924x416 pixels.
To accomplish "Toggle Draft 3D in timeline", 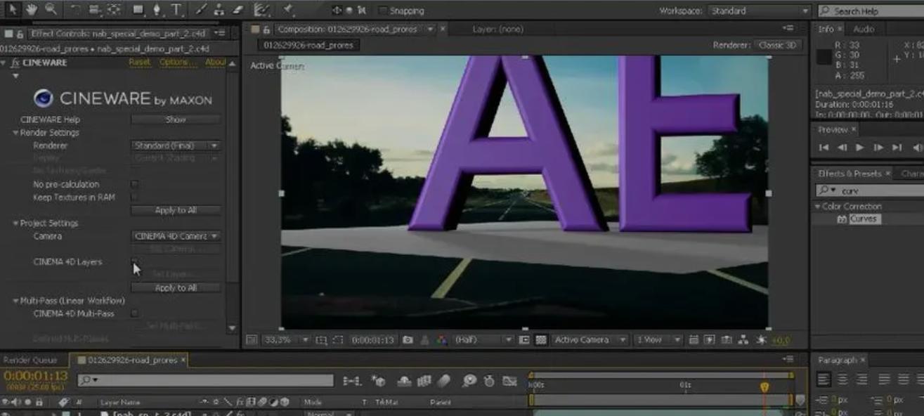I will click(x=379, y=381).
